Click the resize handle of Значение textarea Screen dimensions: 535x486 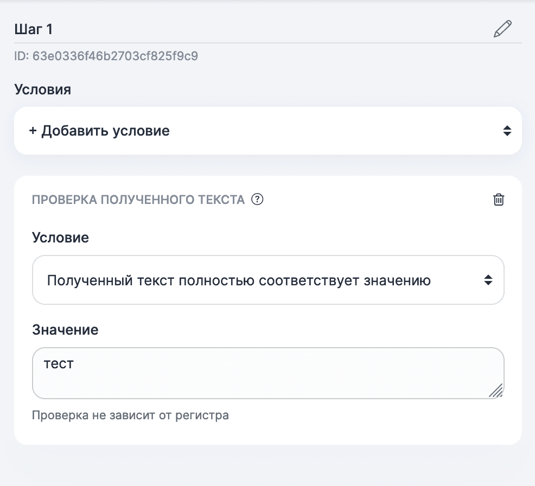tap(495, 390)
